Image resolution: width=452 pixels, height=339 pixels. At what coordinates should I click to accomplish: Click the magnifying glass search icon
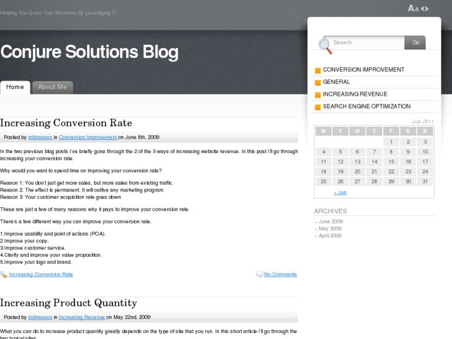click(325, 47)
